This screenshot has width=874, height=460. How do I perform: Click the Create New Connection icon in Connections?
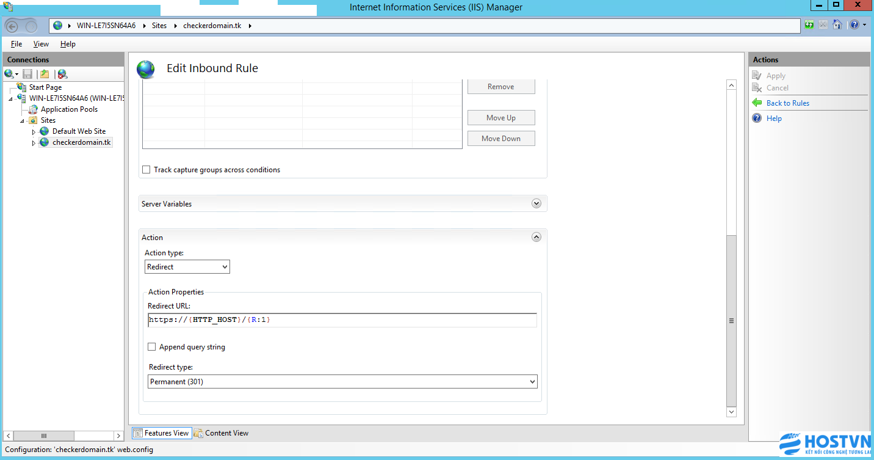coord(9,74)
